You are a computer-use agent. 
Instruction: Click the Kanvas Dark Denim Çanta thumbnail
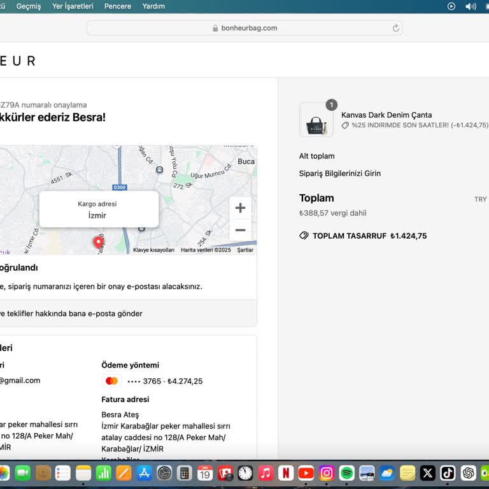316,120
